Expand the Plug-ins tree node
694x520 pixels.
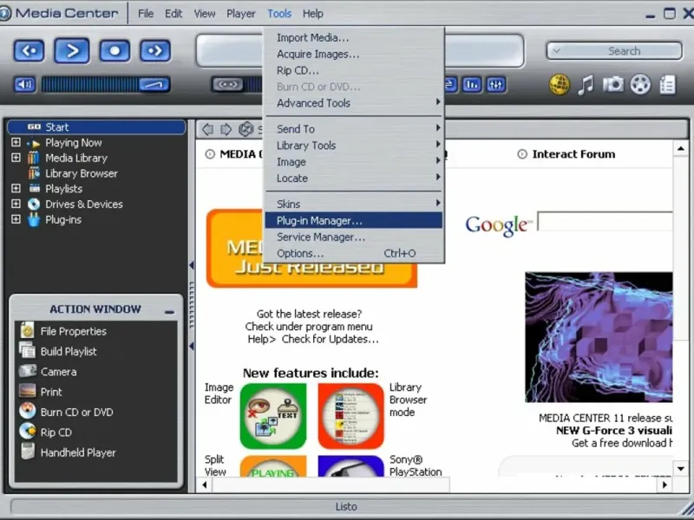tap(16, 219)
